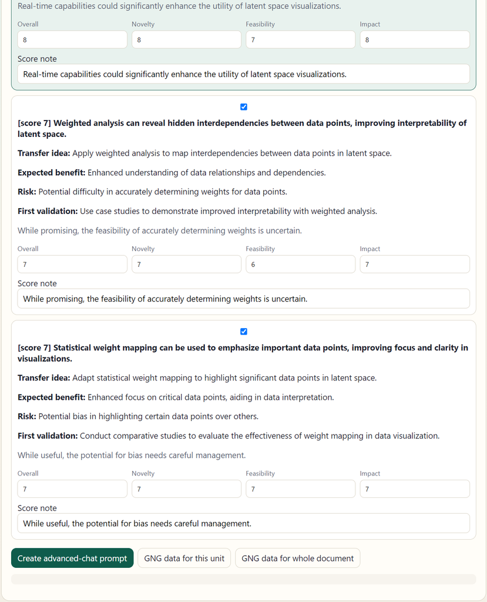Focus the Real-time capabilities score note field

click(x=244, y=74)
